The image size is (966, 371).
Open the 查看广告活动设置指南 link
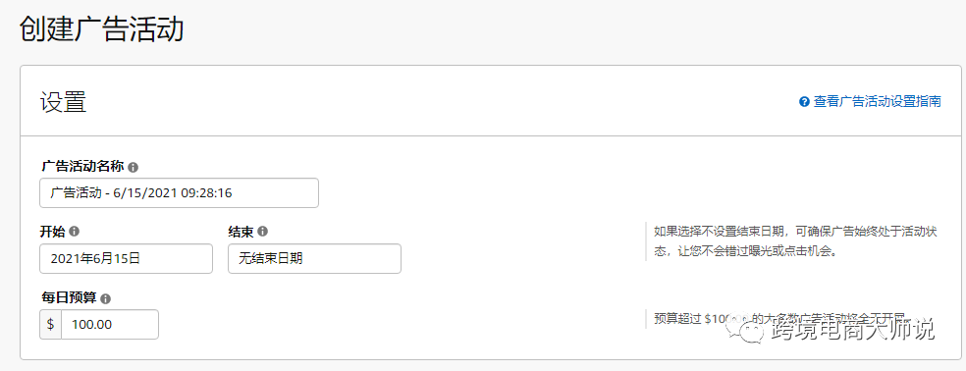coord(878,102)
